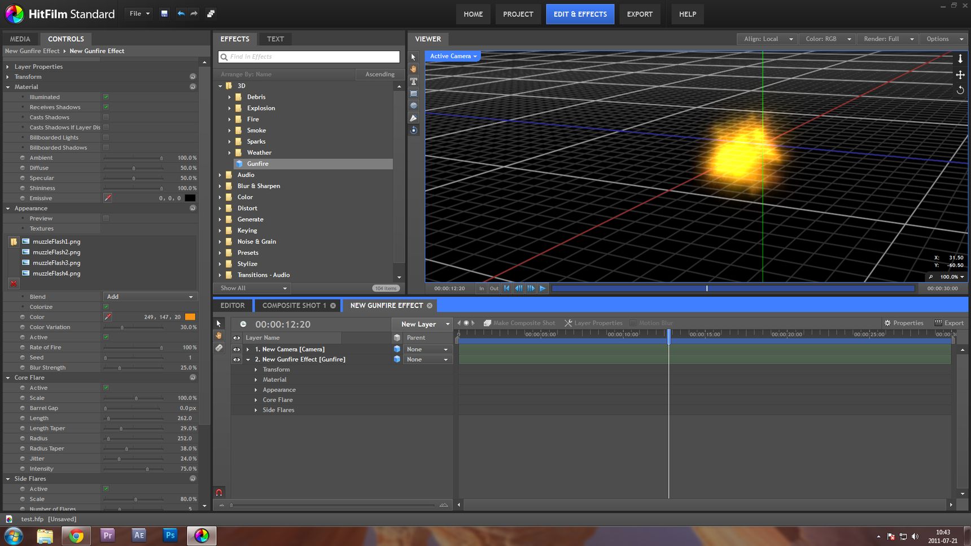Click the Color eyedropper icon

coord(108,317)
